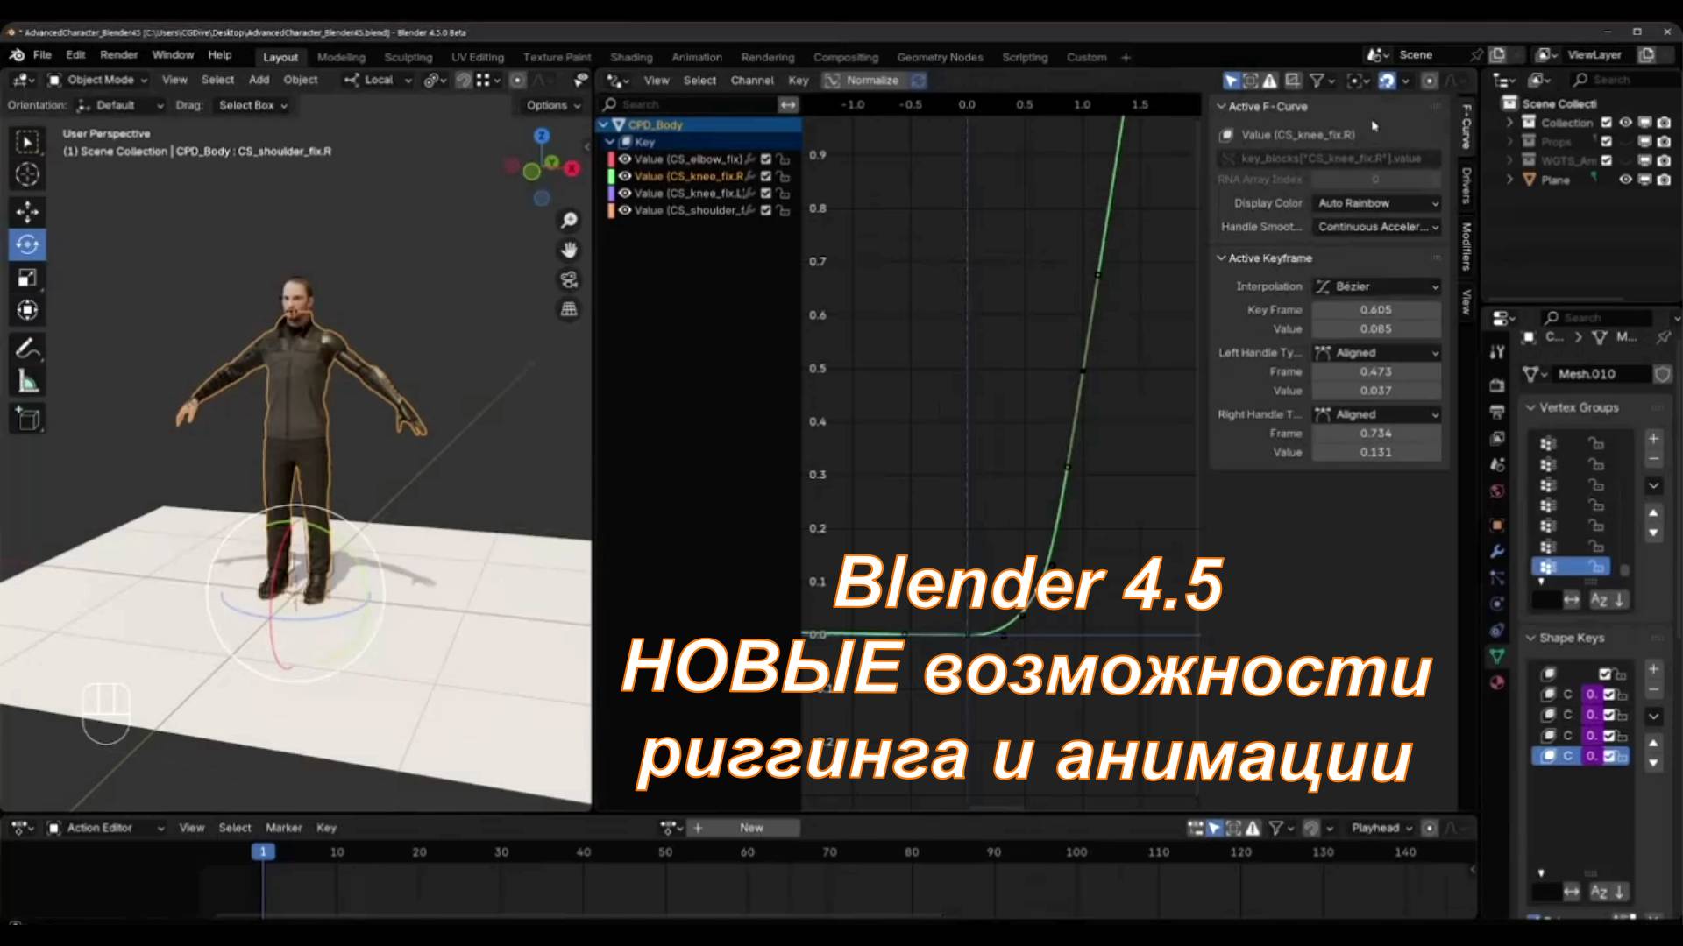This screenshot has width=1683, height=946.
Task: Hide the CS_elbow_fix F-curve channel
Action: coord(624,159)
